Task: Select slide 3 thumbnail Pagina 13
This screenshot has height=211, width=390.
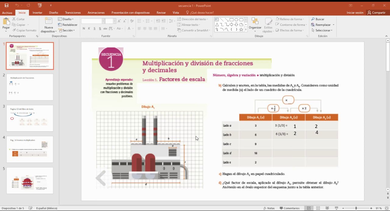Action: click(x=30, y=118)
